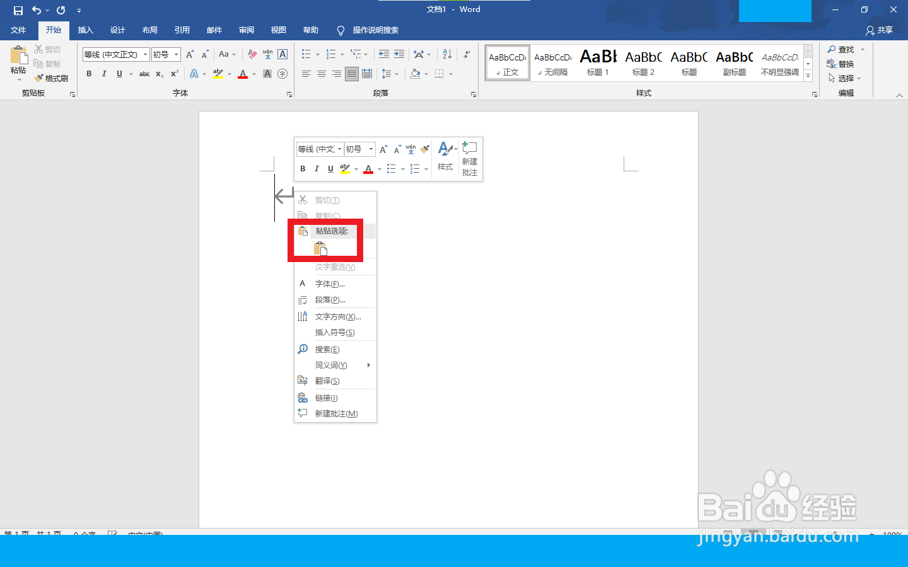Click the Grow Font icon in the ribbon
This screenshot has height=567, width=908.
190,54
